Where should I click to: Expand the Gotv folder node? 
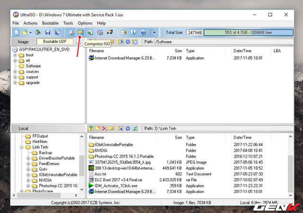(x=28, y=169)
